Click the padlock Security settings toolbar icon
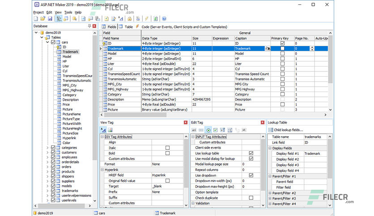374x216 pixels. (x=129, y=19)
